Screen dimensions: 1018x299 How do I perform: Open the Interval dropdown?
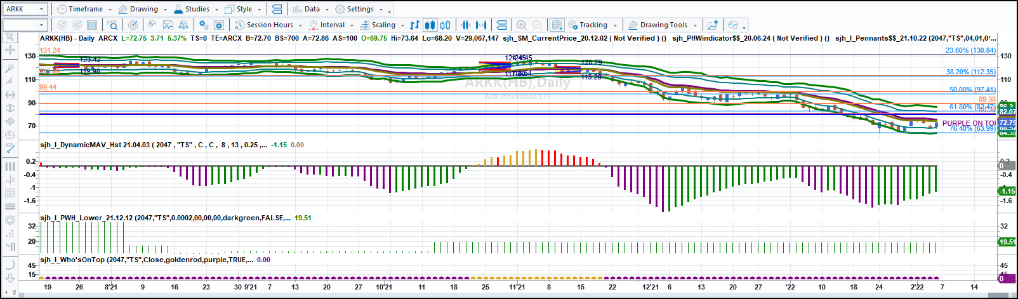point(331,25)
